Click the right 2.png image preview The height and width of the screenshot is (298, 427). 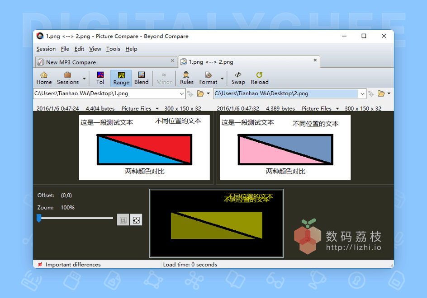tap(285, 147)
